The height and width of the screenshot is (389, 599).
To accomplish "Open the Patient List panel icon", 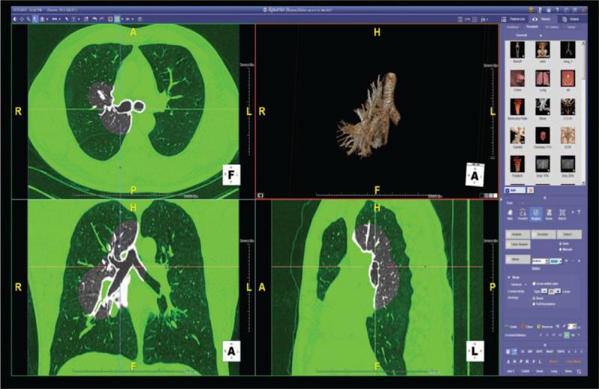I will click(517, 17).
